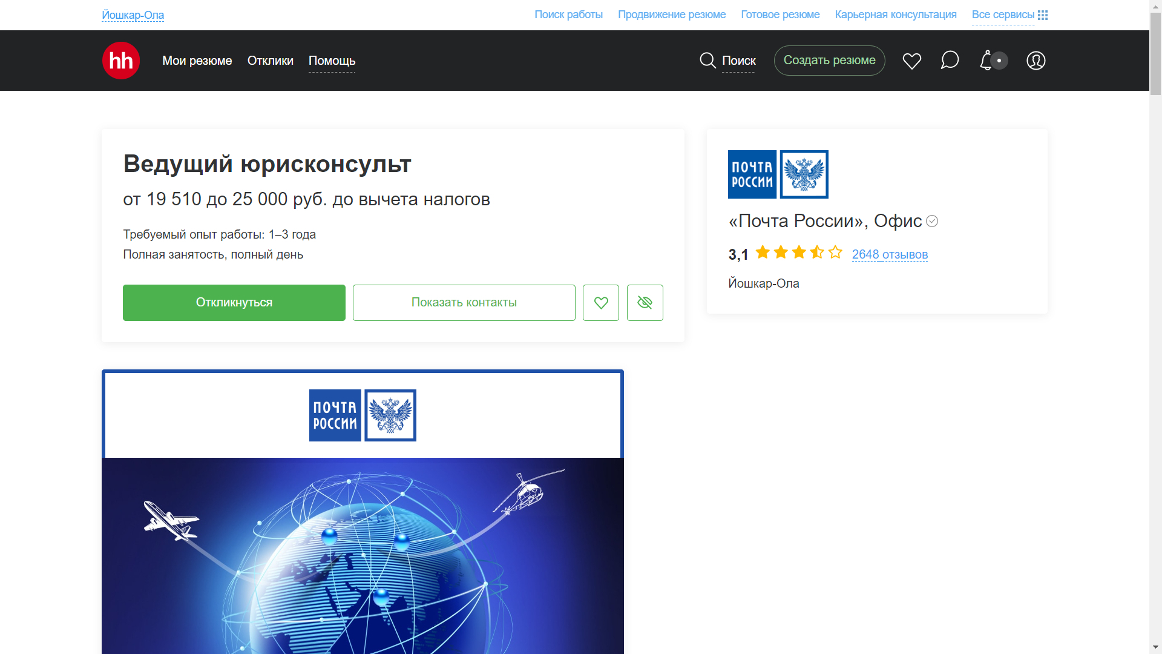Change region Йошкар-Ола
Image resolution: width=1162 pixels, height=654 pixels.
[133, 15]
